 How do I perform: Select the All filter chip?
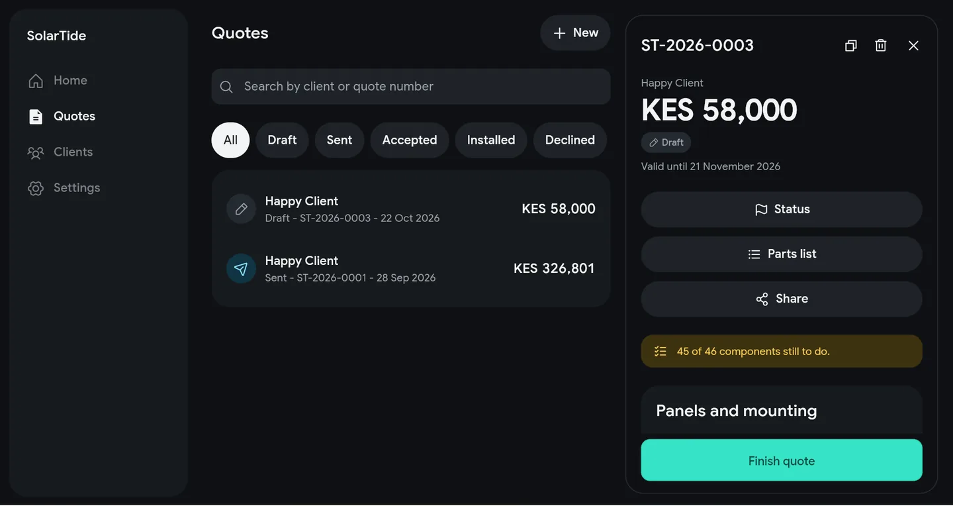[230, 140]
